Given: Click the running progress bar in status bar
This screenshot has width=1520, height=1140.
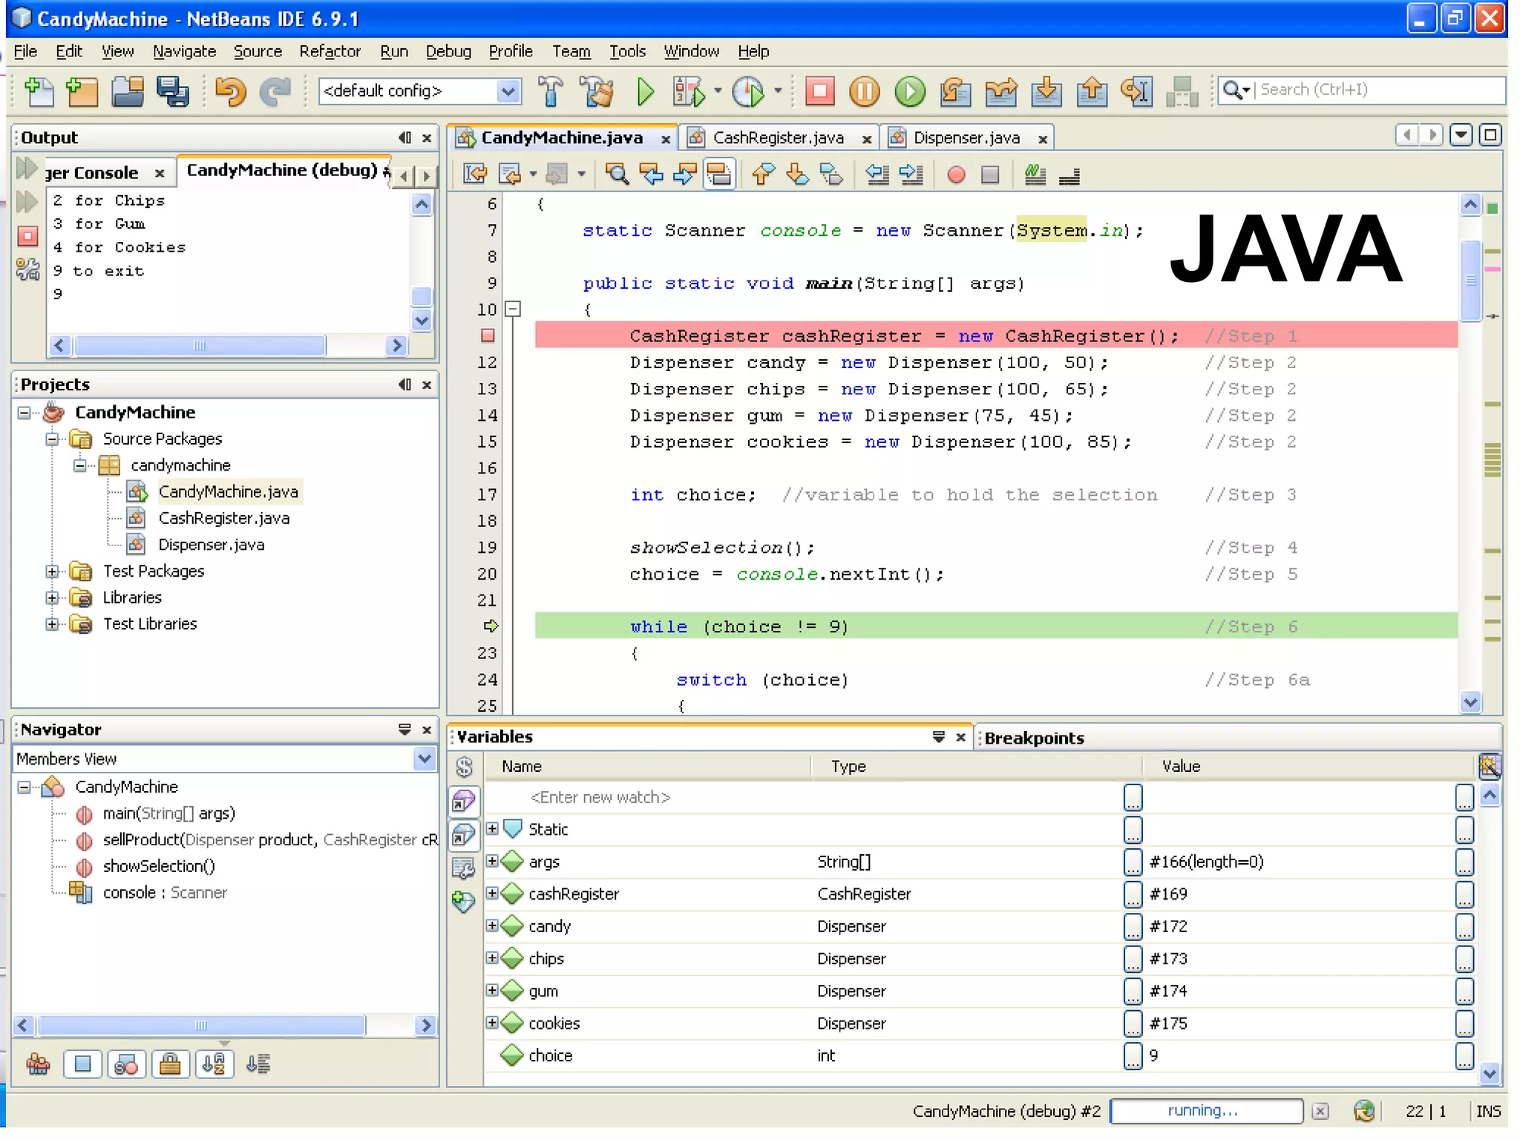Looking at the screenshot, I should 1206,1111.
